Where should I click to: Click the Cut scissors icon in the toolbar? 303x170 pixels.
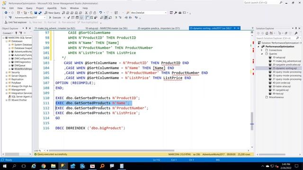click(x=86, y=13)
